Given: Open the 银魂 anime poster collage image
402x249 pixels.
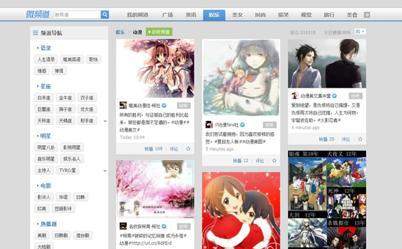Looking at the screenshot, I should click(327, 200).
